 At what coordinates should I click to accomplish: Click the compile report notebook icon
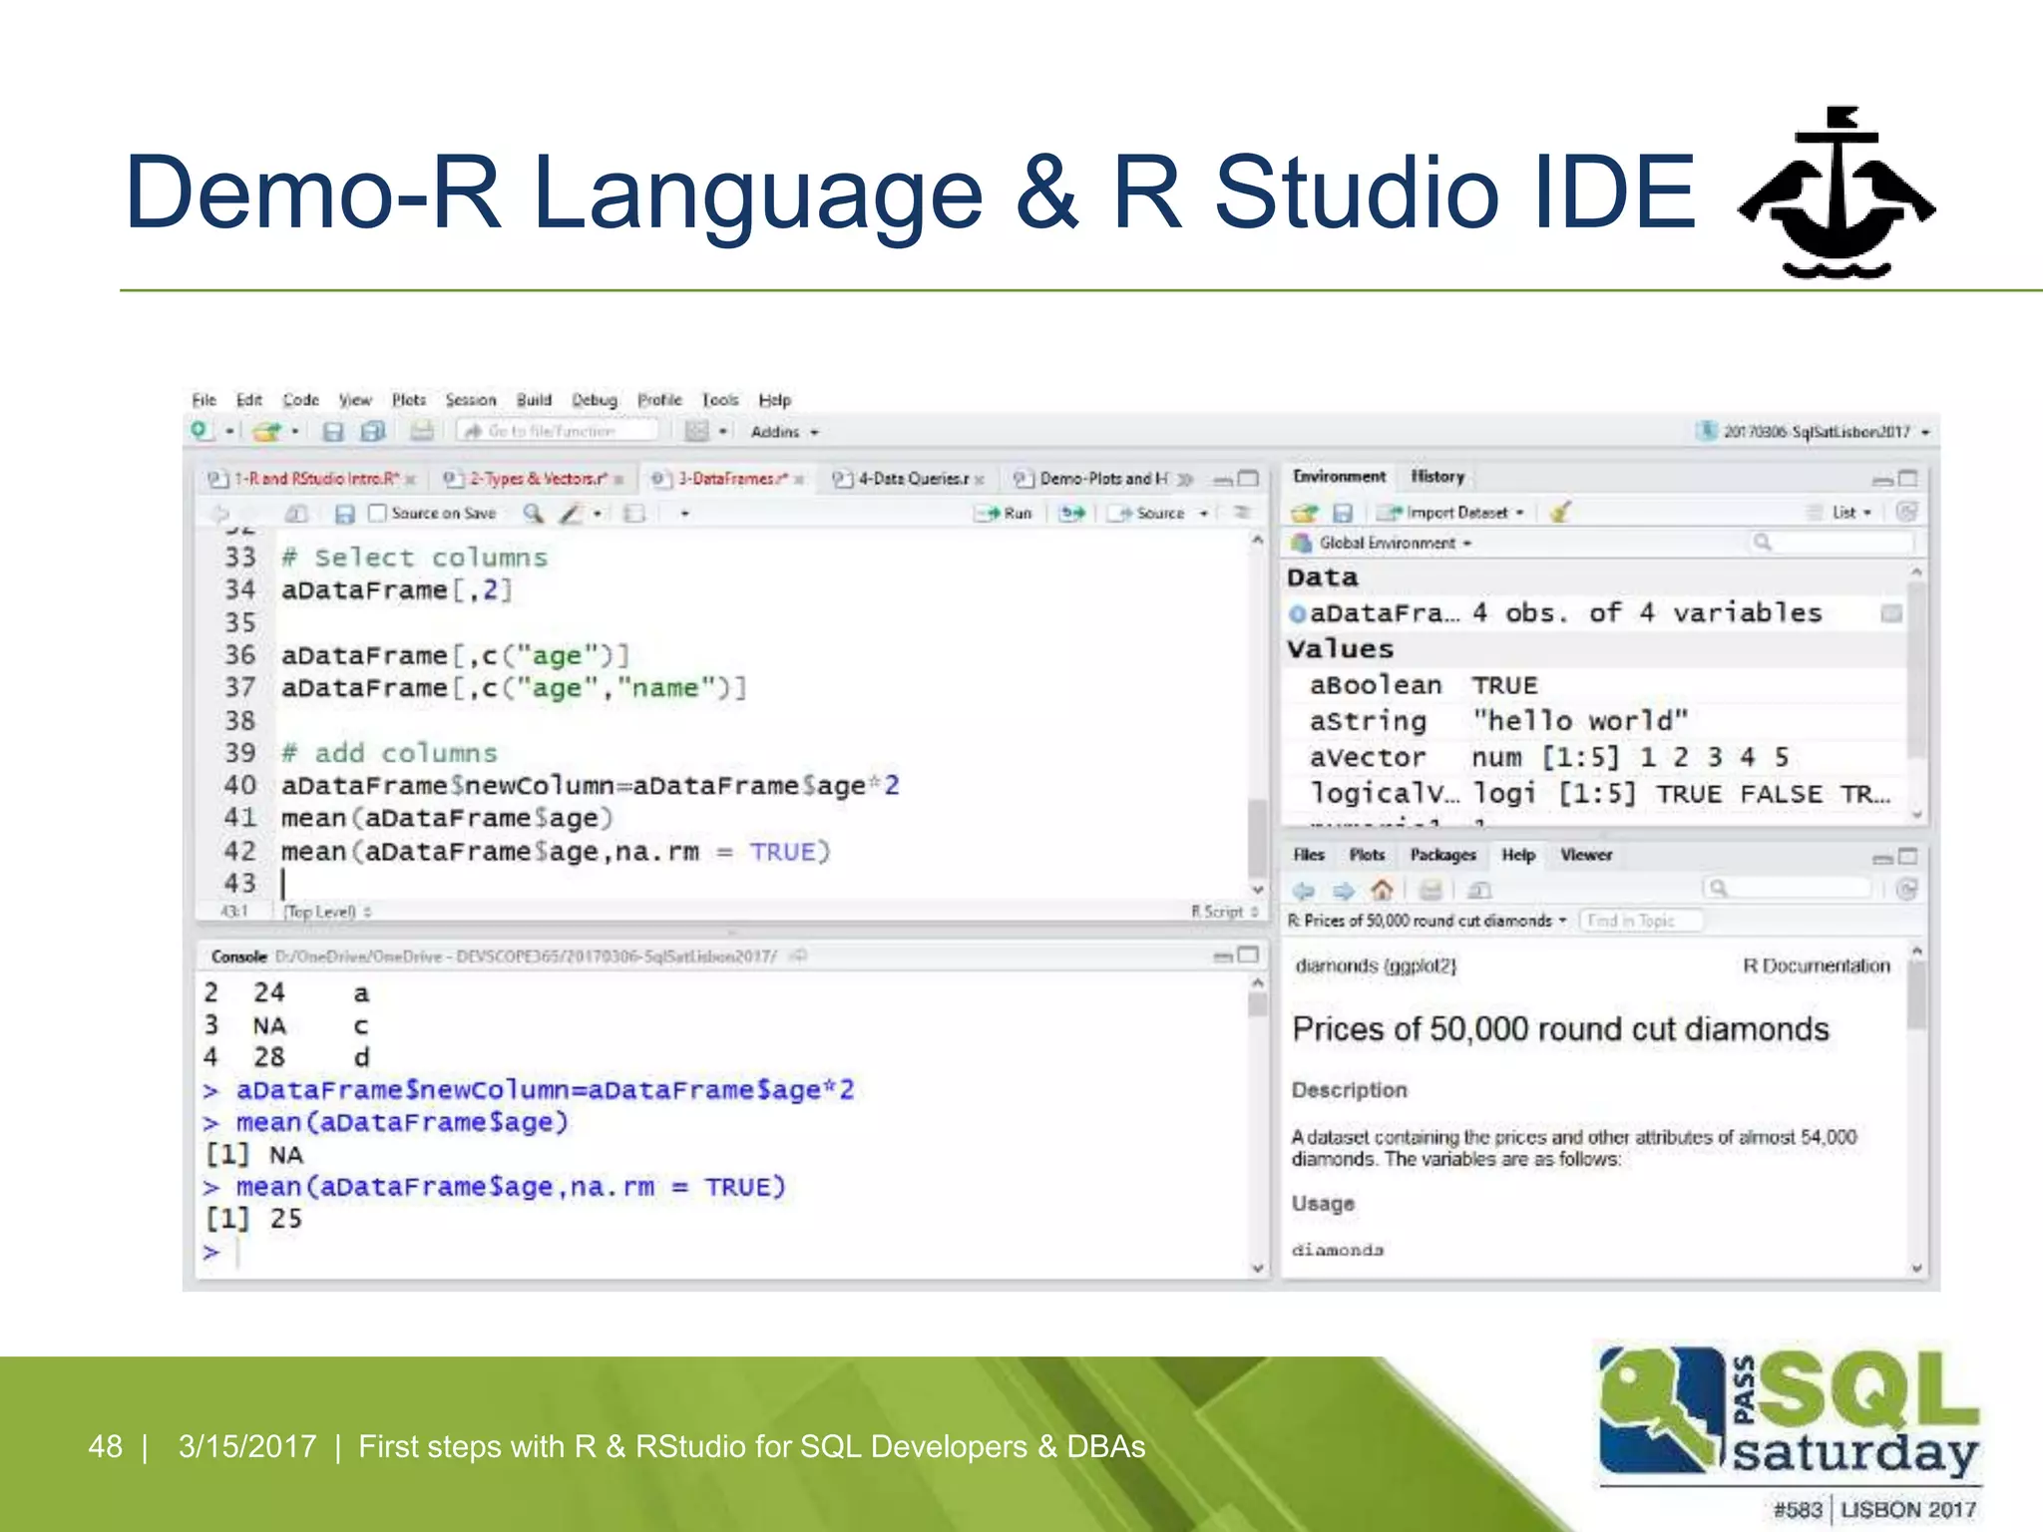click(633, 513)
